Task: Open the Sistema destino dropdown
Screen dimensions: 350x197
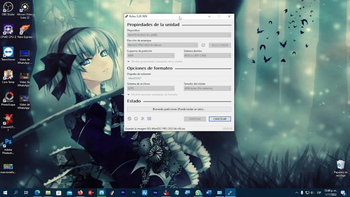Action: (207, 55)
